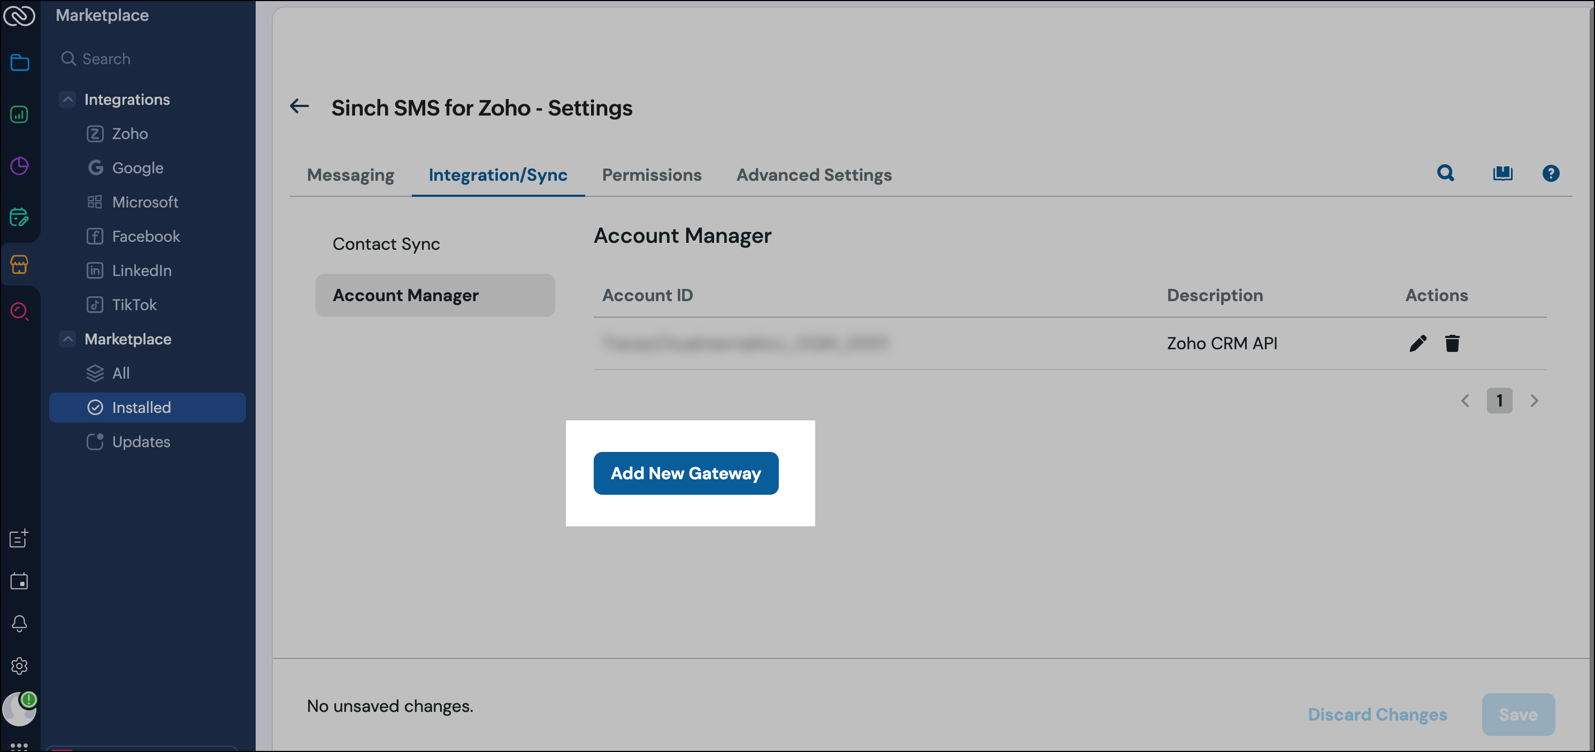1595x752 pixels.
Task: Click the Marketplace heading at sidebar top
Action: click(x=102, y=16)
